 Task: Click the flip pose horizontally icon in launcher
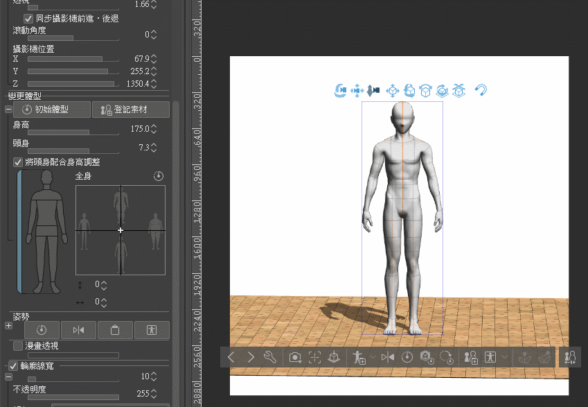coord(388,357)
